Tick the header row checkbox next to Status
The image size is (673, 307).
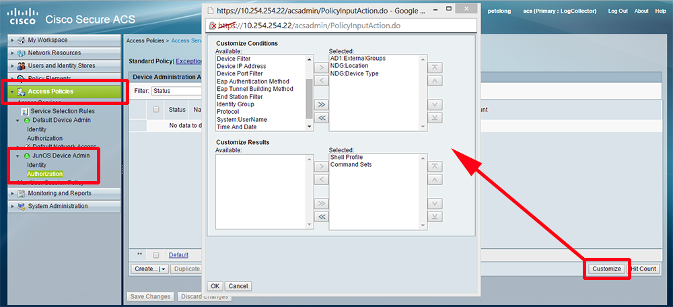(x=156, y=110)
